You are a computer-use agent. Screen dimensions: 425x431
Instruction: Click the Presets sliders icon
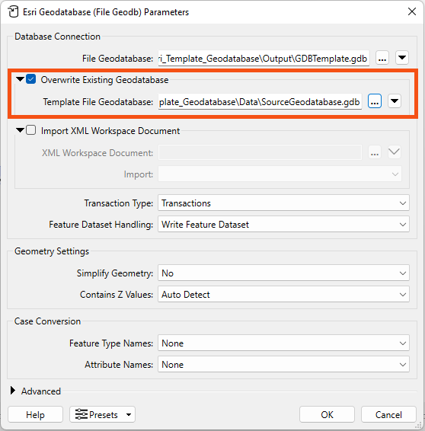pos(81,414)
